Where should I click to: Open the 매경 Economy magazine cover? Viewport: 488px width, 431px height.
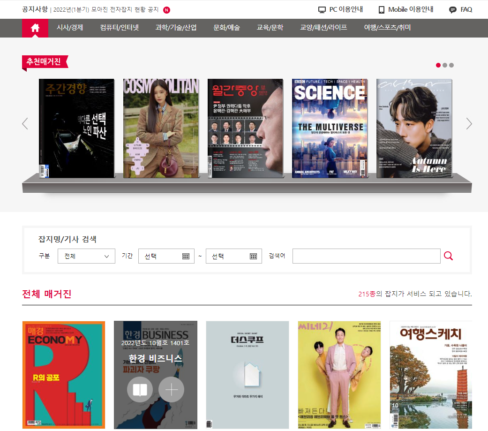(64, 375)
